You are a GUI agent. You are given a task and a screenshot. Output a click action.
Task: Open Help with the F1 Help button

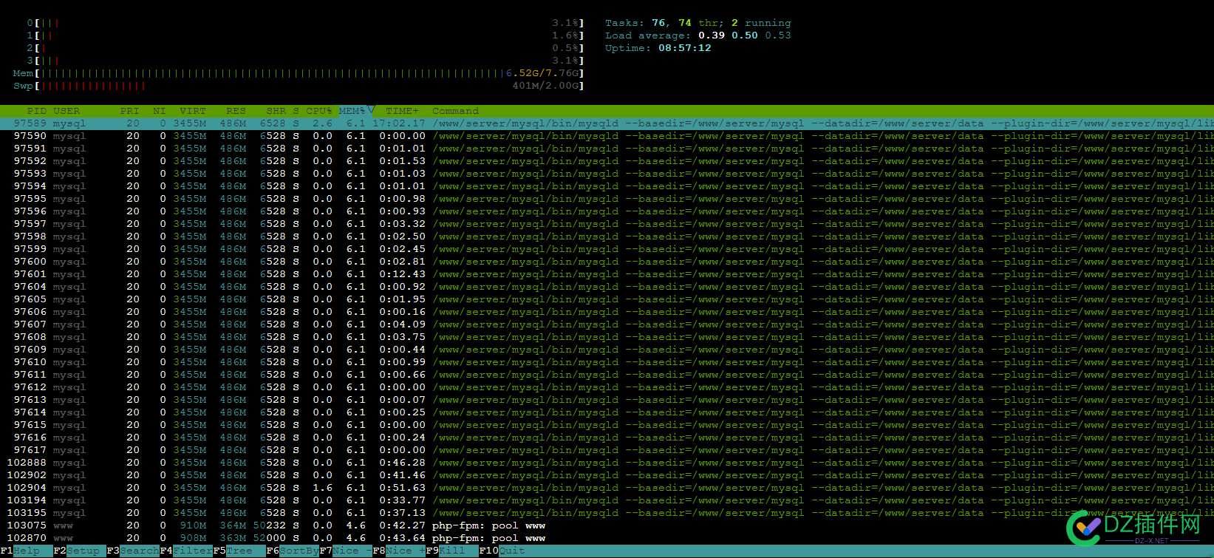click(27, 551)
